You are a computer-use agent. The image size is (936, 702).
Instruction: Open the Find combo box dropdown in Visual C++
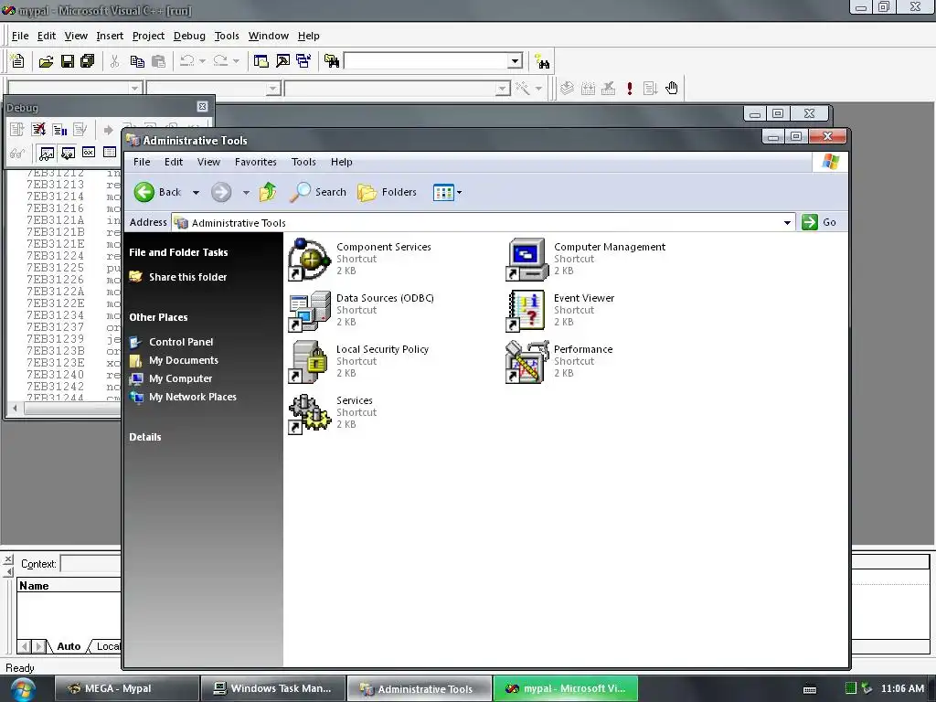(516, 61)
